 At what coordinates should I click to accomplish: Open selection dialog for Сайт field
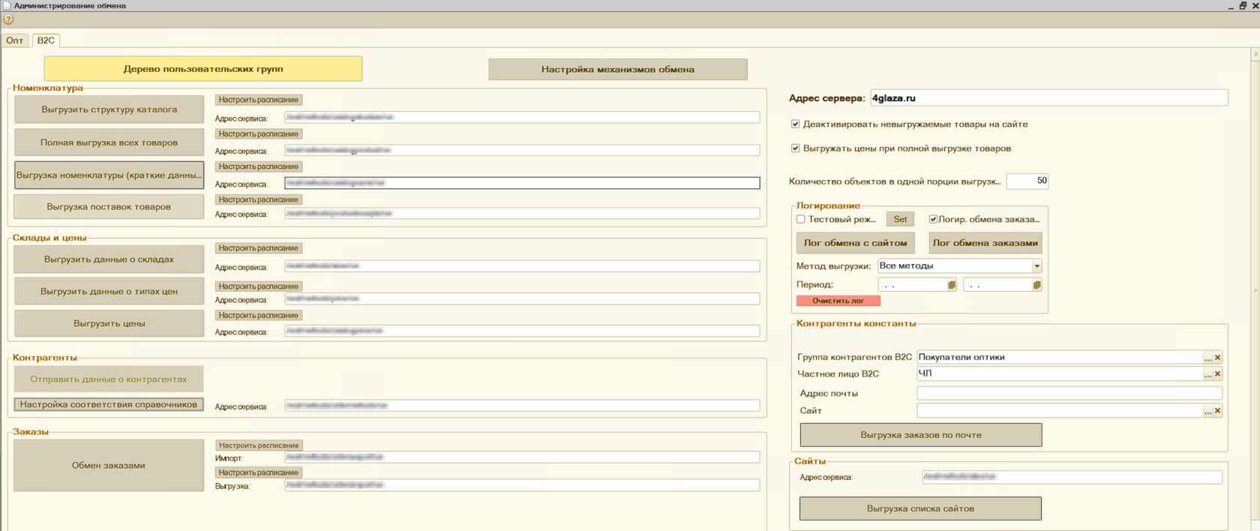pyautogui.click(x=1207, y=411)
